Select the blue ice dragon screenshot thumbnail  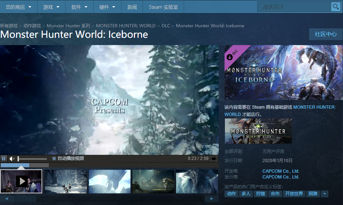(109, 181)
